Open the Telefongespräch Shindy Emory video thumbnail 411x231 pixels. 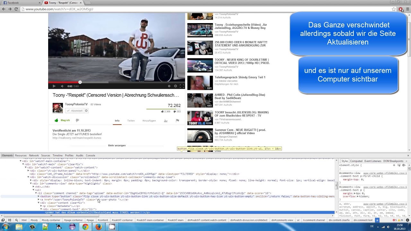pyautogui.click(x=200, y=83)
